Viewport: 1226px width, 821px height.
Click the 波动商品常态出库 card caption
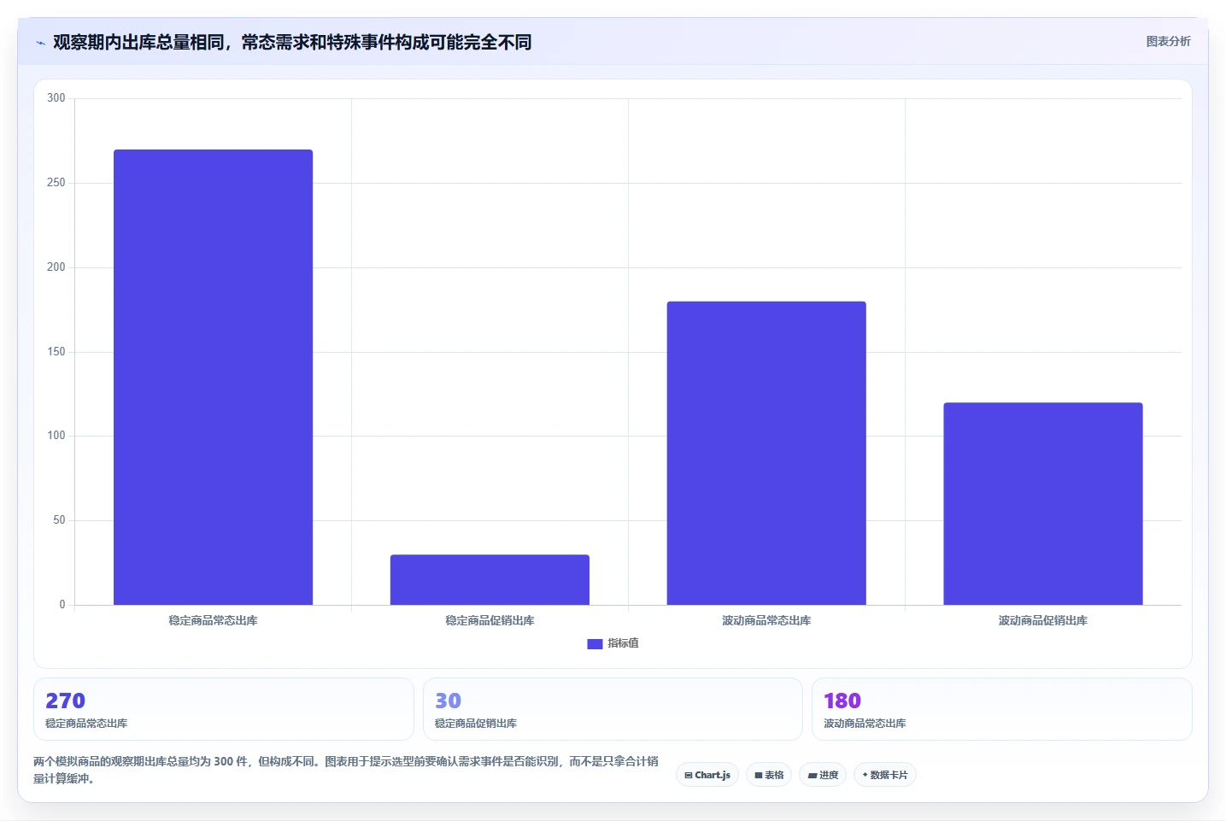coord(865,724)
